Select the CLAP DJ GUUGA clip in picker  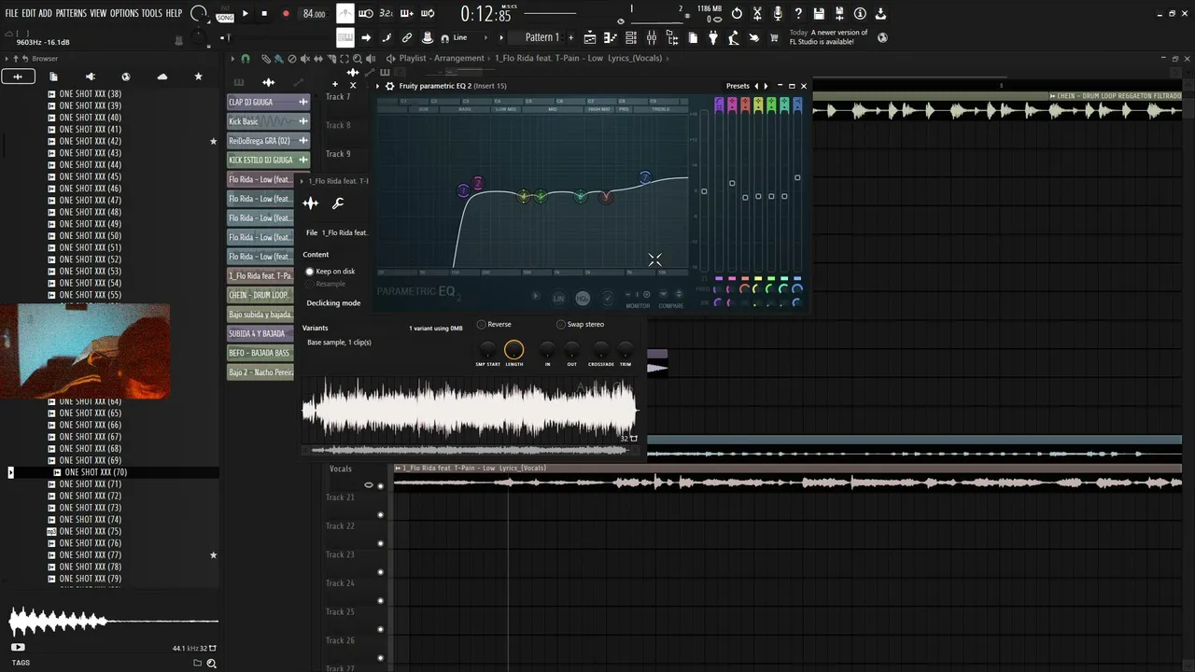click(269, 102)
